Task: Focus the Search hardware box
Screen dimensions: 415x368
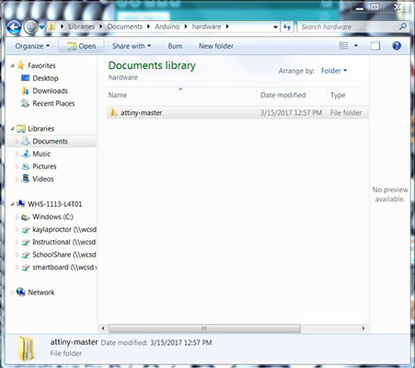Action: [x=349, y=27]
